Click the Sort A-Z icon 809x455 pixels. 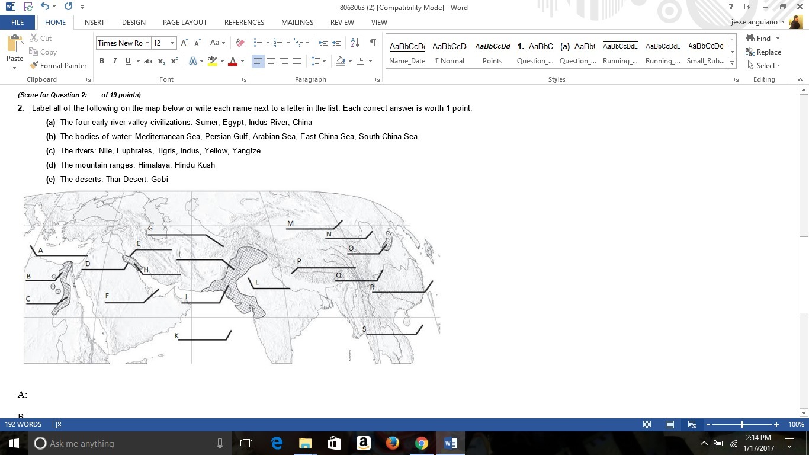click(355, 43)
